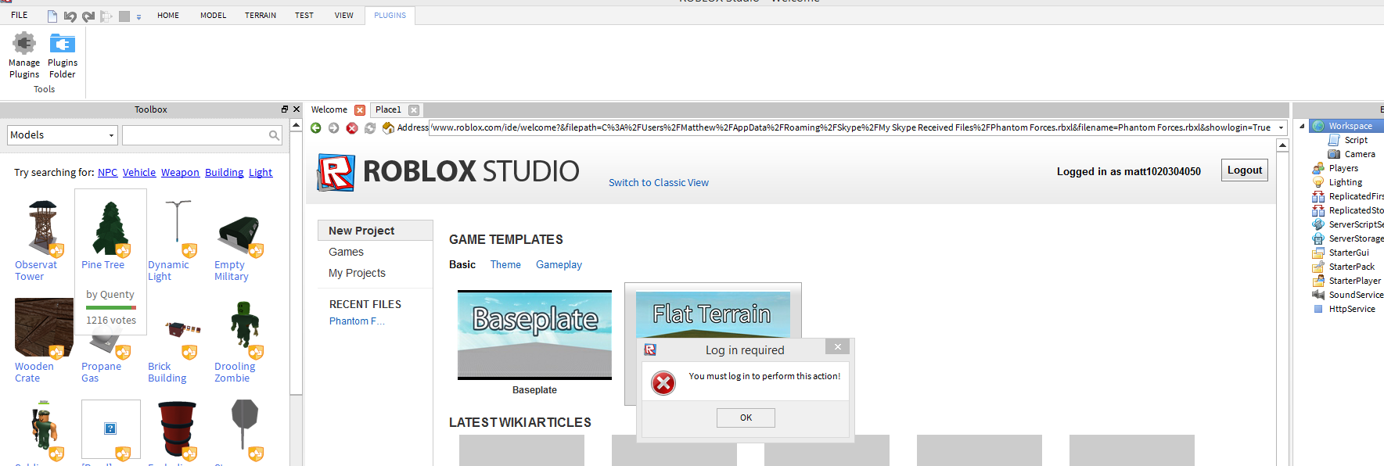The height and width of the screenshot is (466, 1384).
Task: Switch to the TERRAIN ribbon tab
Action: tap(261, 15)
